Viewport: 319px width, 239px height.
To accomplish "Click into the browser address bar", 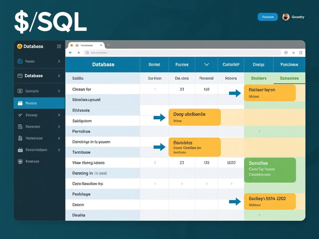I will coord(183,53).
